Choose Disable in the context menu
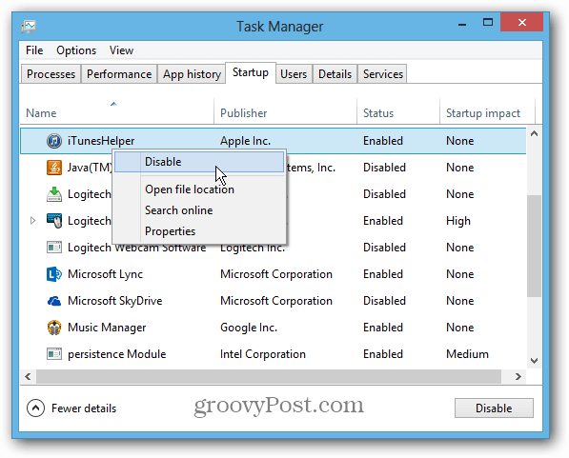The height and width of the screenshot is (458, 569). click(199, 162)
